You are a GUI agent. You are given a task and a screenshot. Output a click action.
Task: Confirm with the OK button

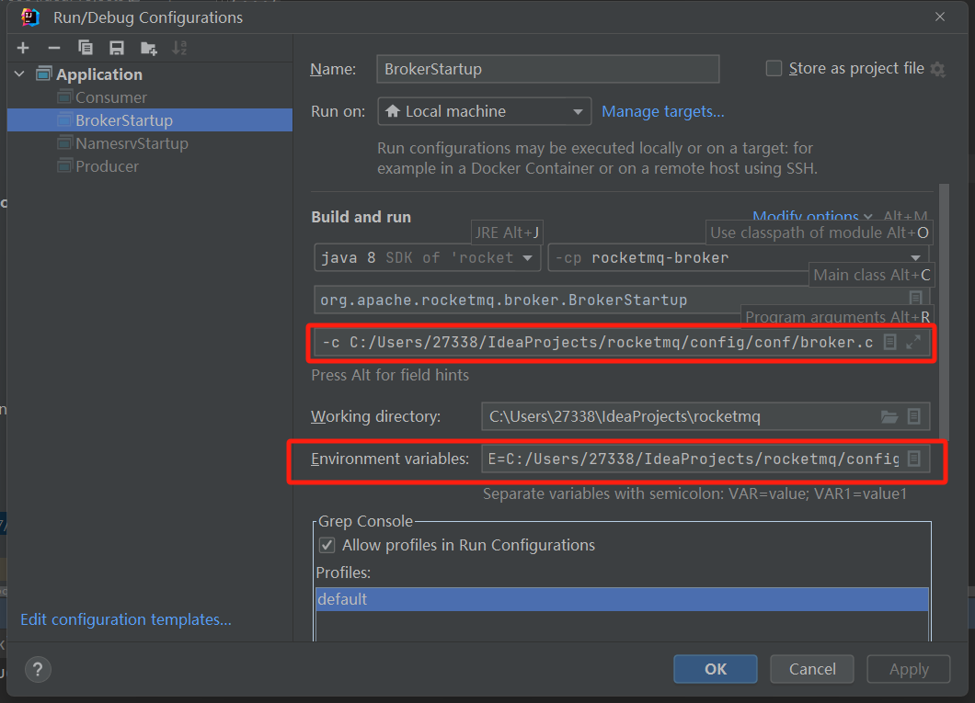pos(715,669)
